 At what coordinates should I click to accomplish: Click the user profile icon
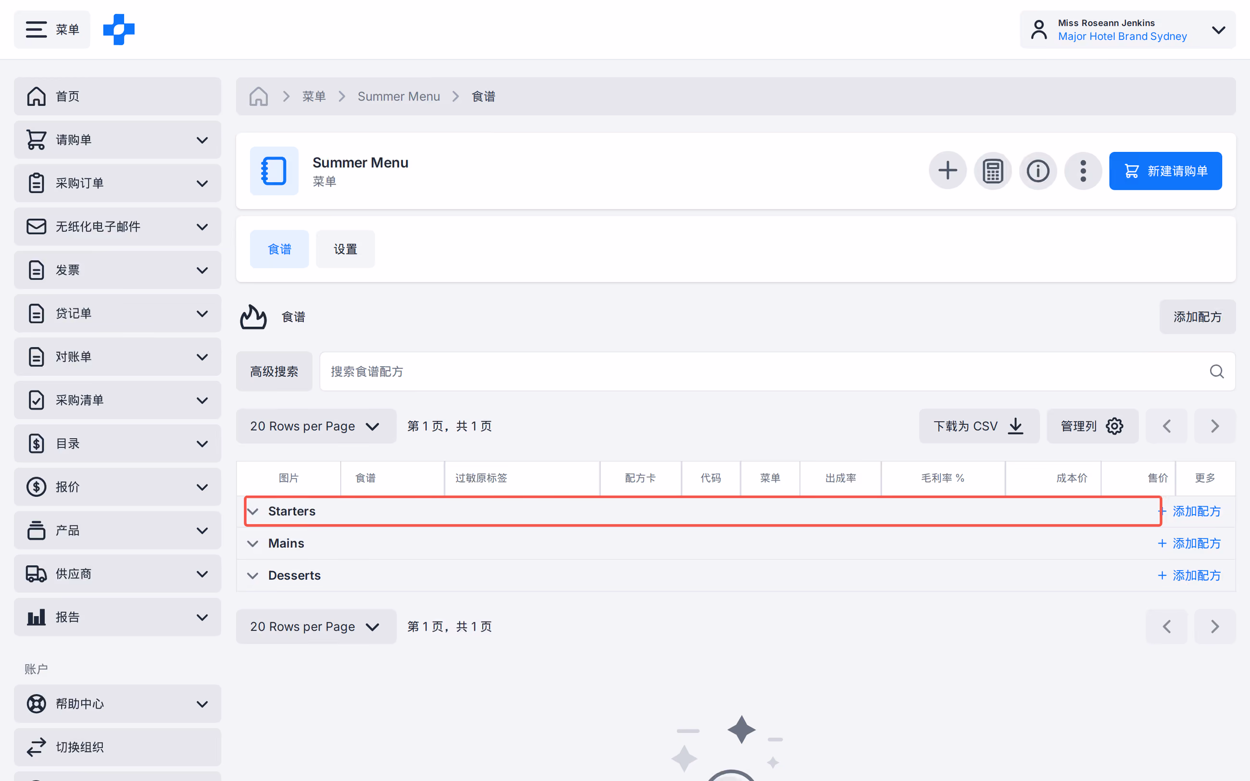click(1039, 29)
